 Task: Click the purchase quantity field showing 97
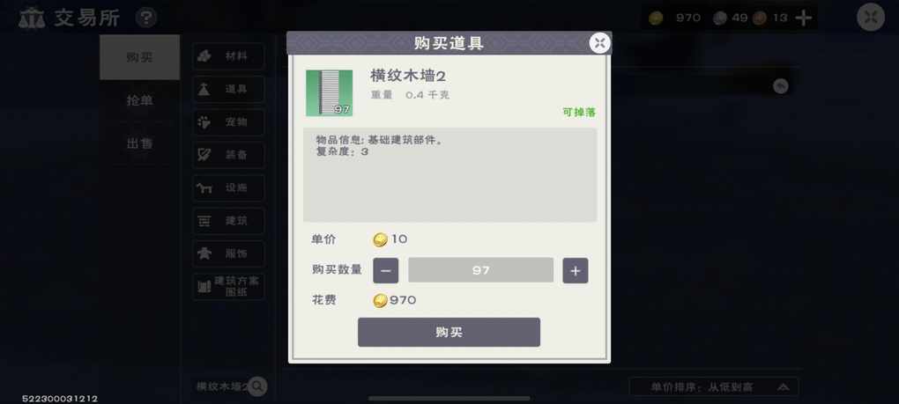[x=480, y=270]
